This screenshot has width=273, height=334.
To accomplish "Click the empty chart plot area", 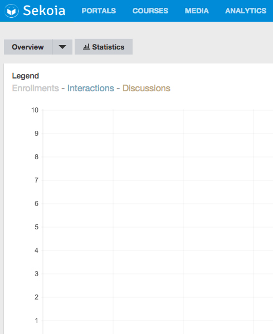I will point(158,222).
